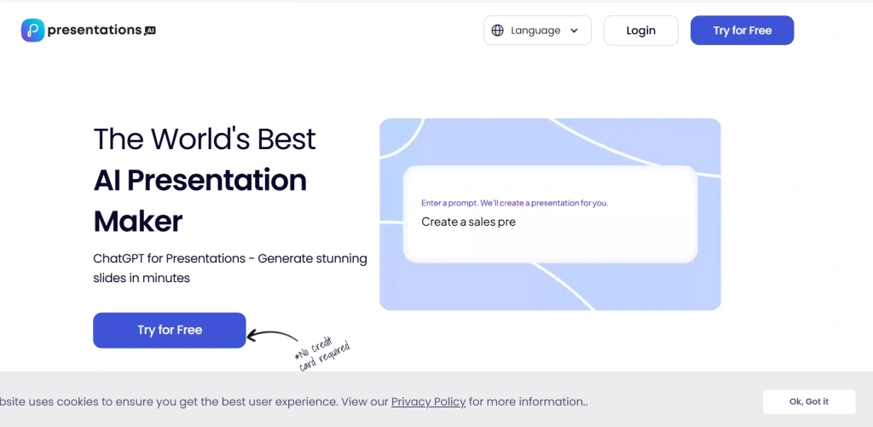
Task: Open the Language selector label
Action: [x=535, y=31]
